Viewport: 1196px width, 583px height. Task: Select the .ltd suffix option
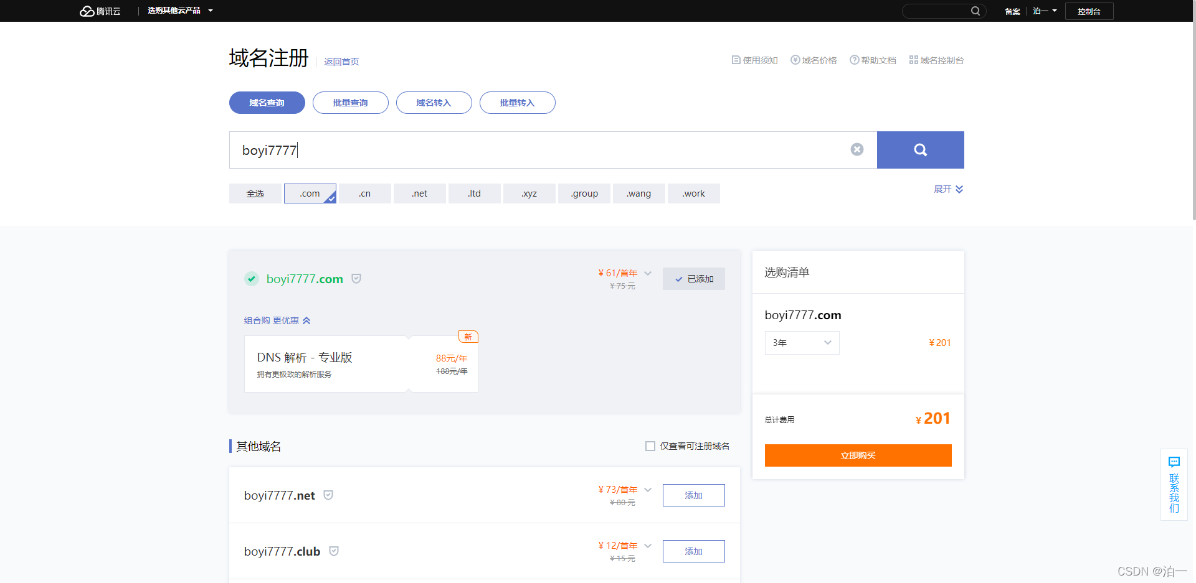click(x=475, y=194)
